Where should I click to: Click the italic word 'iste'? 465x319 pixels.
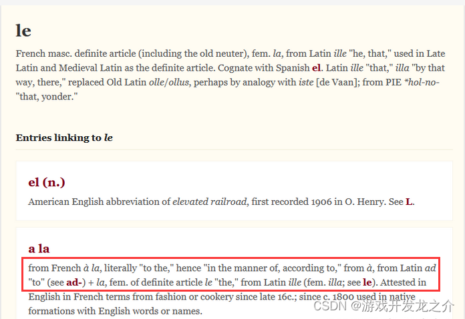[x=306, y=82]
